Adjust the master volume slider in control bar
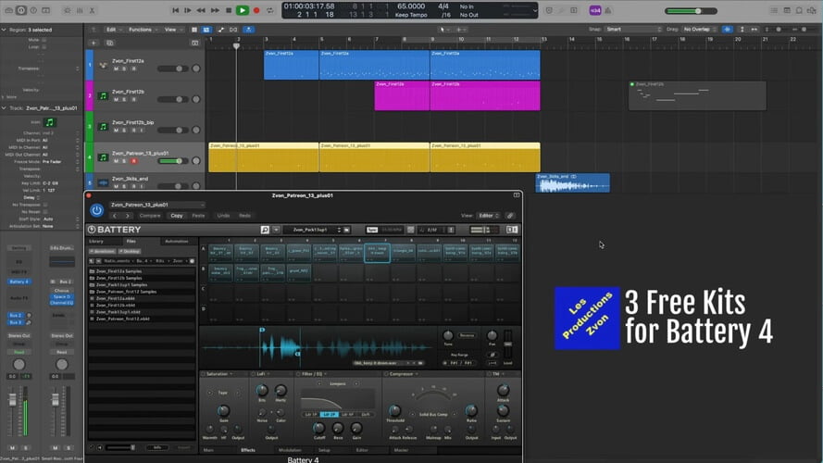 691,11
